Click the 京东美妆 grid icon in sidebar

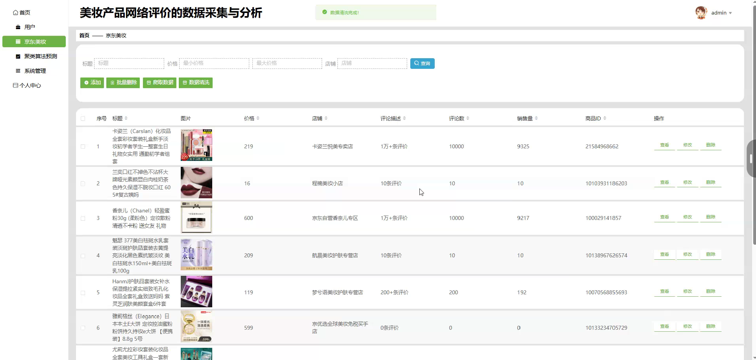[x=17, y=41]
